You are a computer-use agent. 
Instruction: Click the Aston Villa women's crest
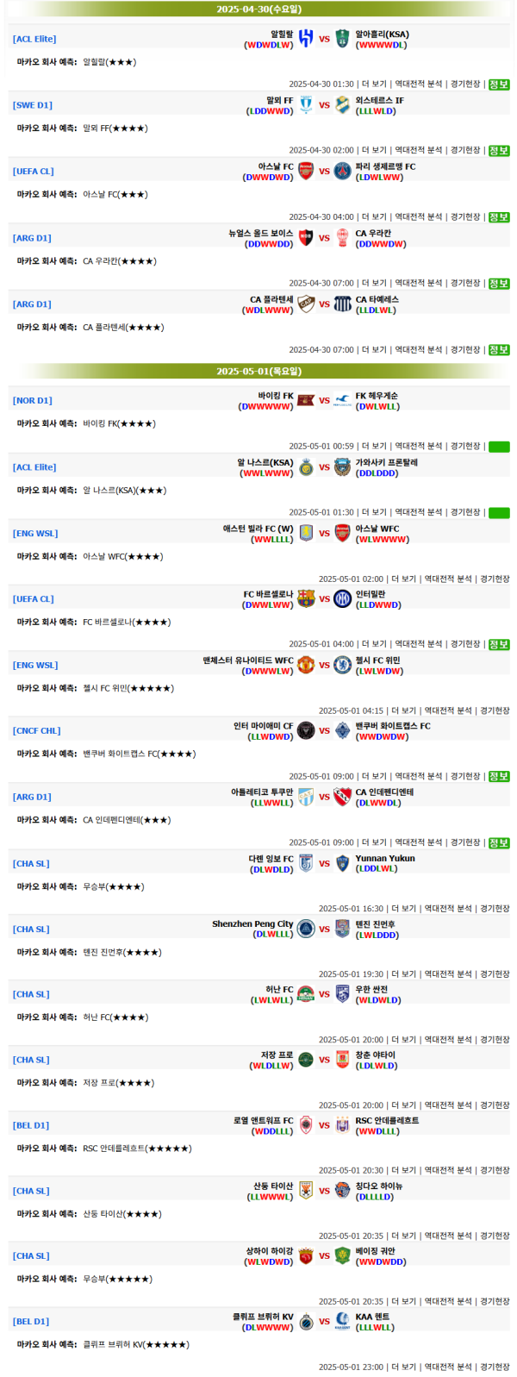(x=306, y=533)
